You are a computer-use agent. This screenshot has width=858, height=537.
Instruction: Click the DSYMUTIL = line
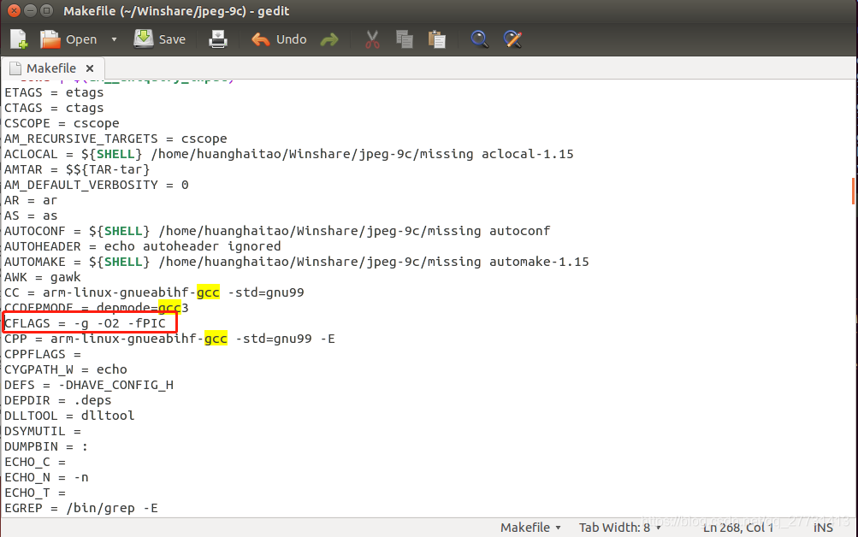coord(42,431)
